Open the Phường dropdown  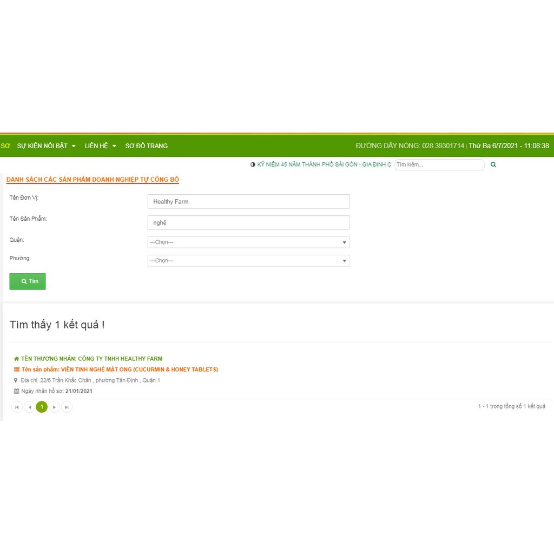[248, 261]
